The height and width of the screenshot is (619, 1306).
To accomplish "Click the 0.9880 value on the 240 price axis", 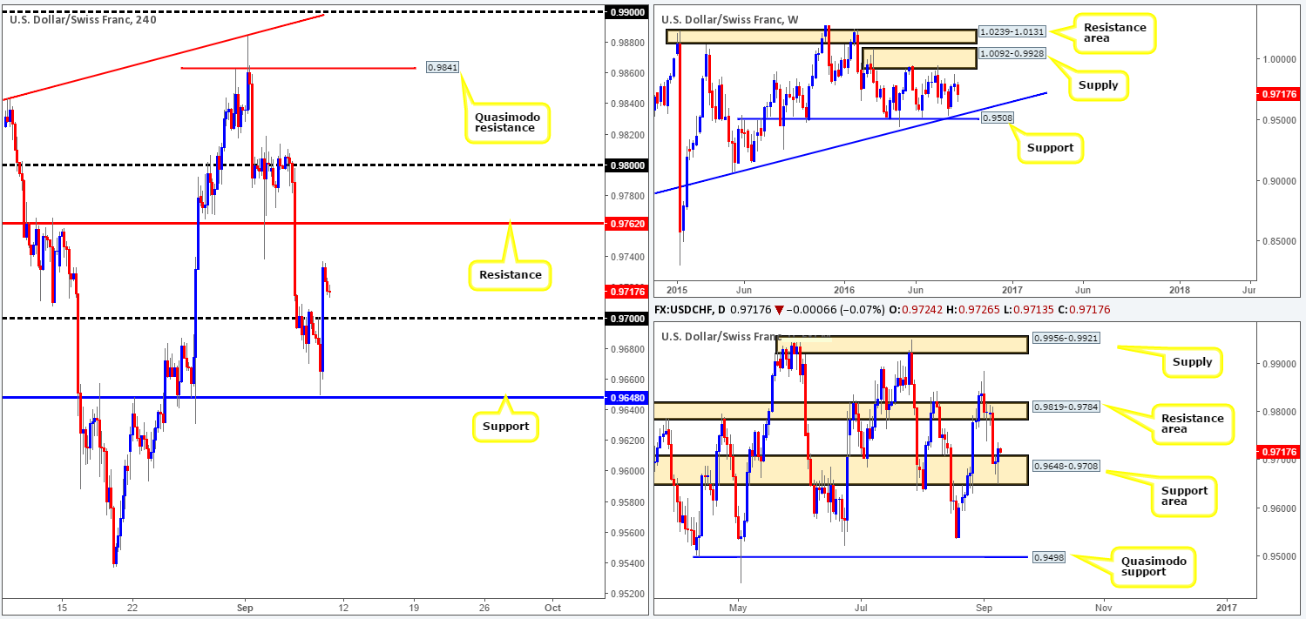I will point(627,43).
